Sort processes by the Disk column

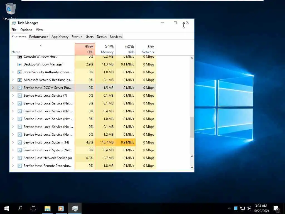point(126,49)
